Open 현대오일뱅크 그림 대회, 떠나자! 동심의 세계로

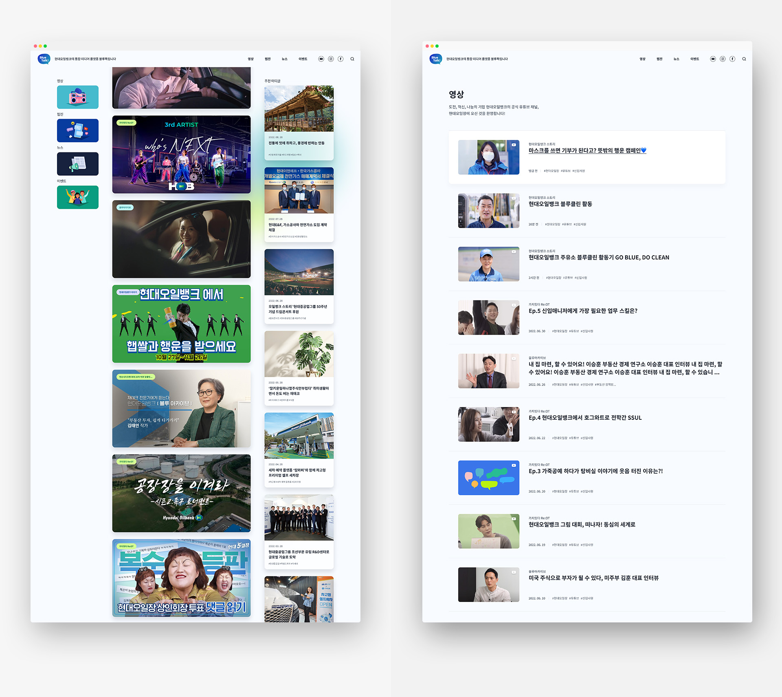coord(582,524)
